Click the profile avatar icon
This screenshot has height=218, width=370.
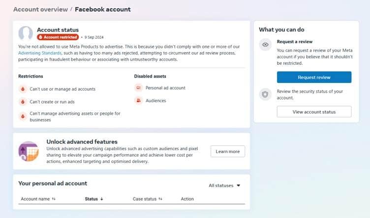[x=26, y=33]
